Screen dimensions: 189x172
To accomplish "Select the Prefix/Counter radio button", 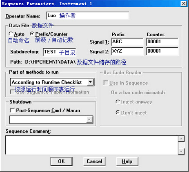I will [x=32, y=34].
